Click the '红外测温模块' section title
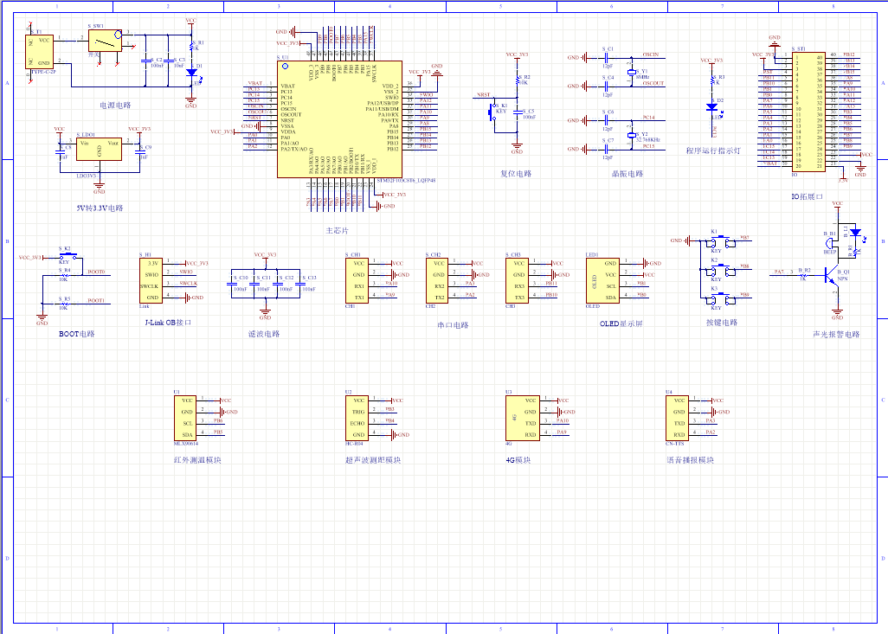Screen dimensions: 888x634 pos(197,460)
